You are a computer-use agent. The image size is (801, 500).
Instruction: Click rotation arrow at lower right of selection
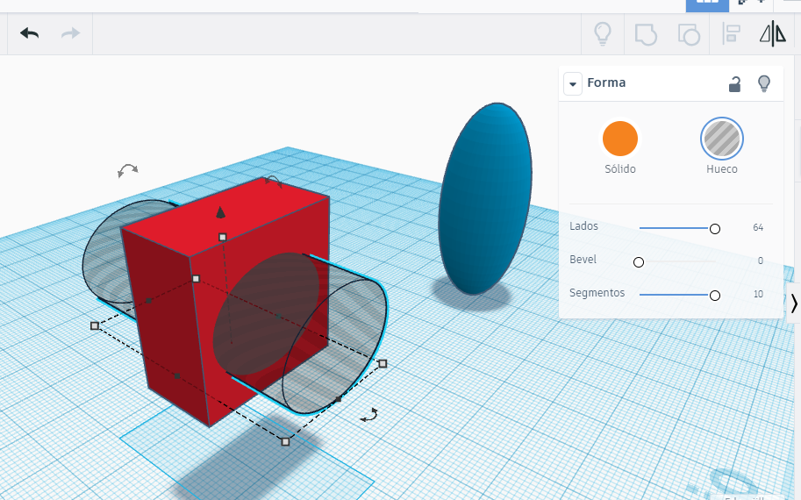[369, 415]
